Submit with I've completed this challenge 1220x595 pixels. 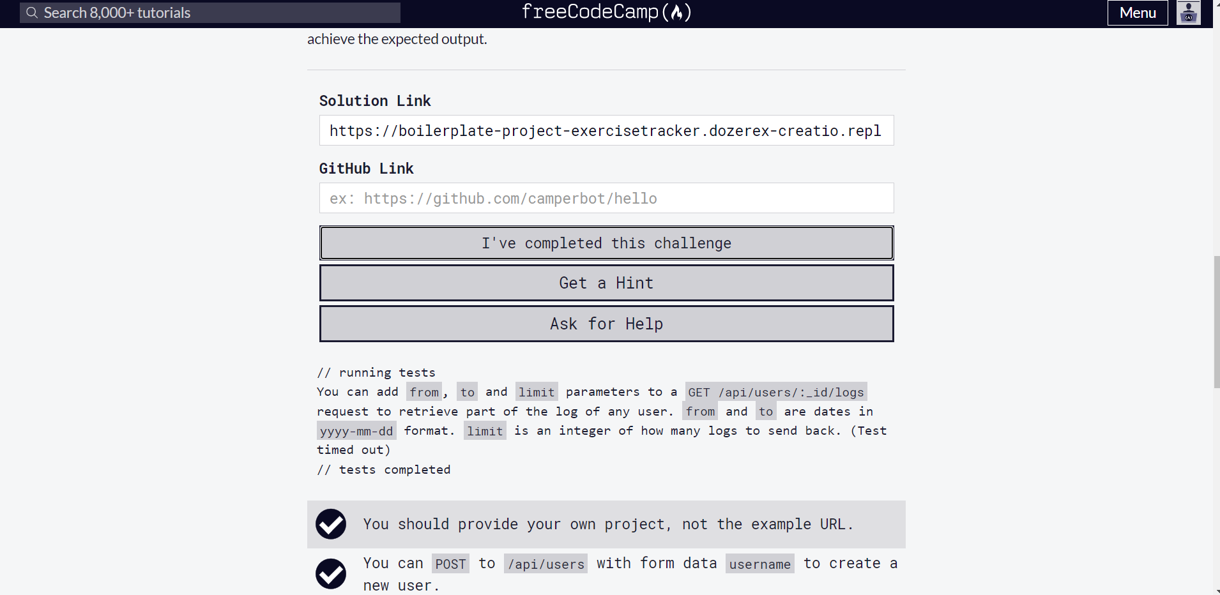606,243
